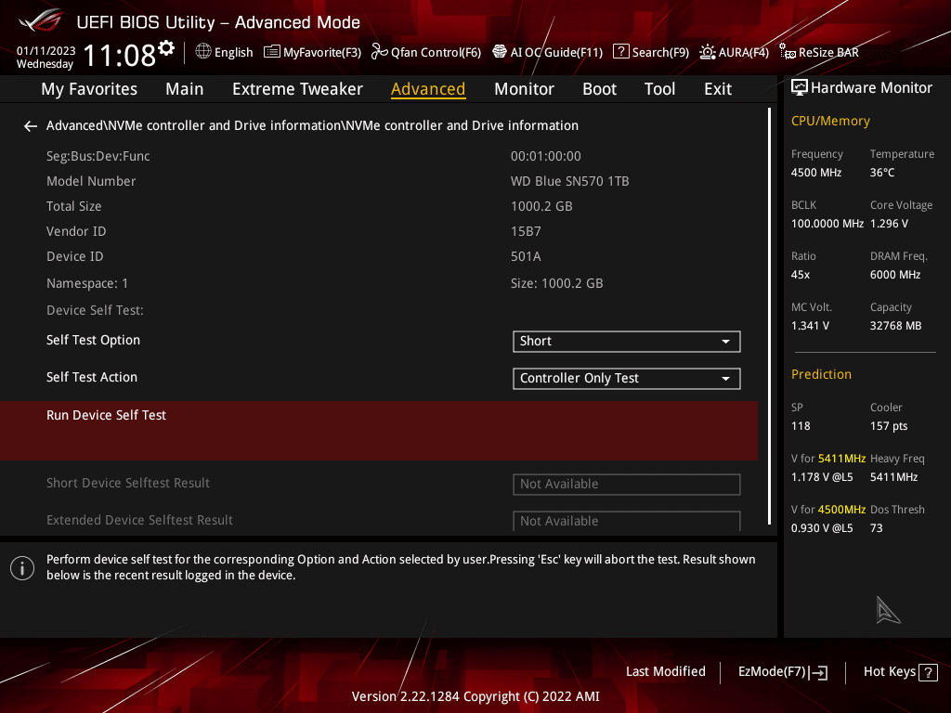Select English language option
This screenshot has width=951, height=713.
233,52
